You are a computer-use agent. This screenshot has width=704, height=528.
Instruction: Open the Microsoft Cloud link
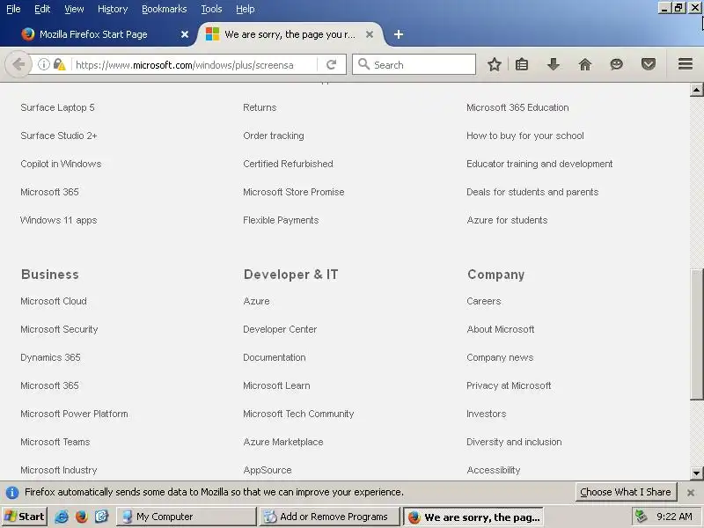click(54, 301)
